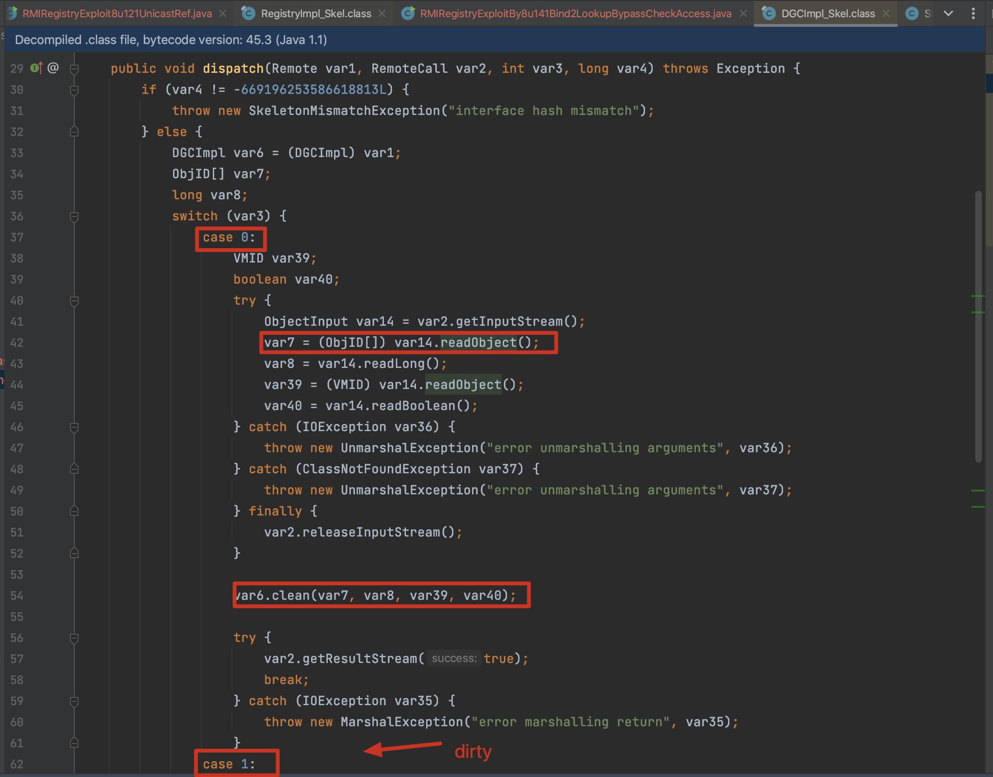Click line number 42 in gutter
The width and height of the screenshot is (993, 777).
(x=17, y=343)
